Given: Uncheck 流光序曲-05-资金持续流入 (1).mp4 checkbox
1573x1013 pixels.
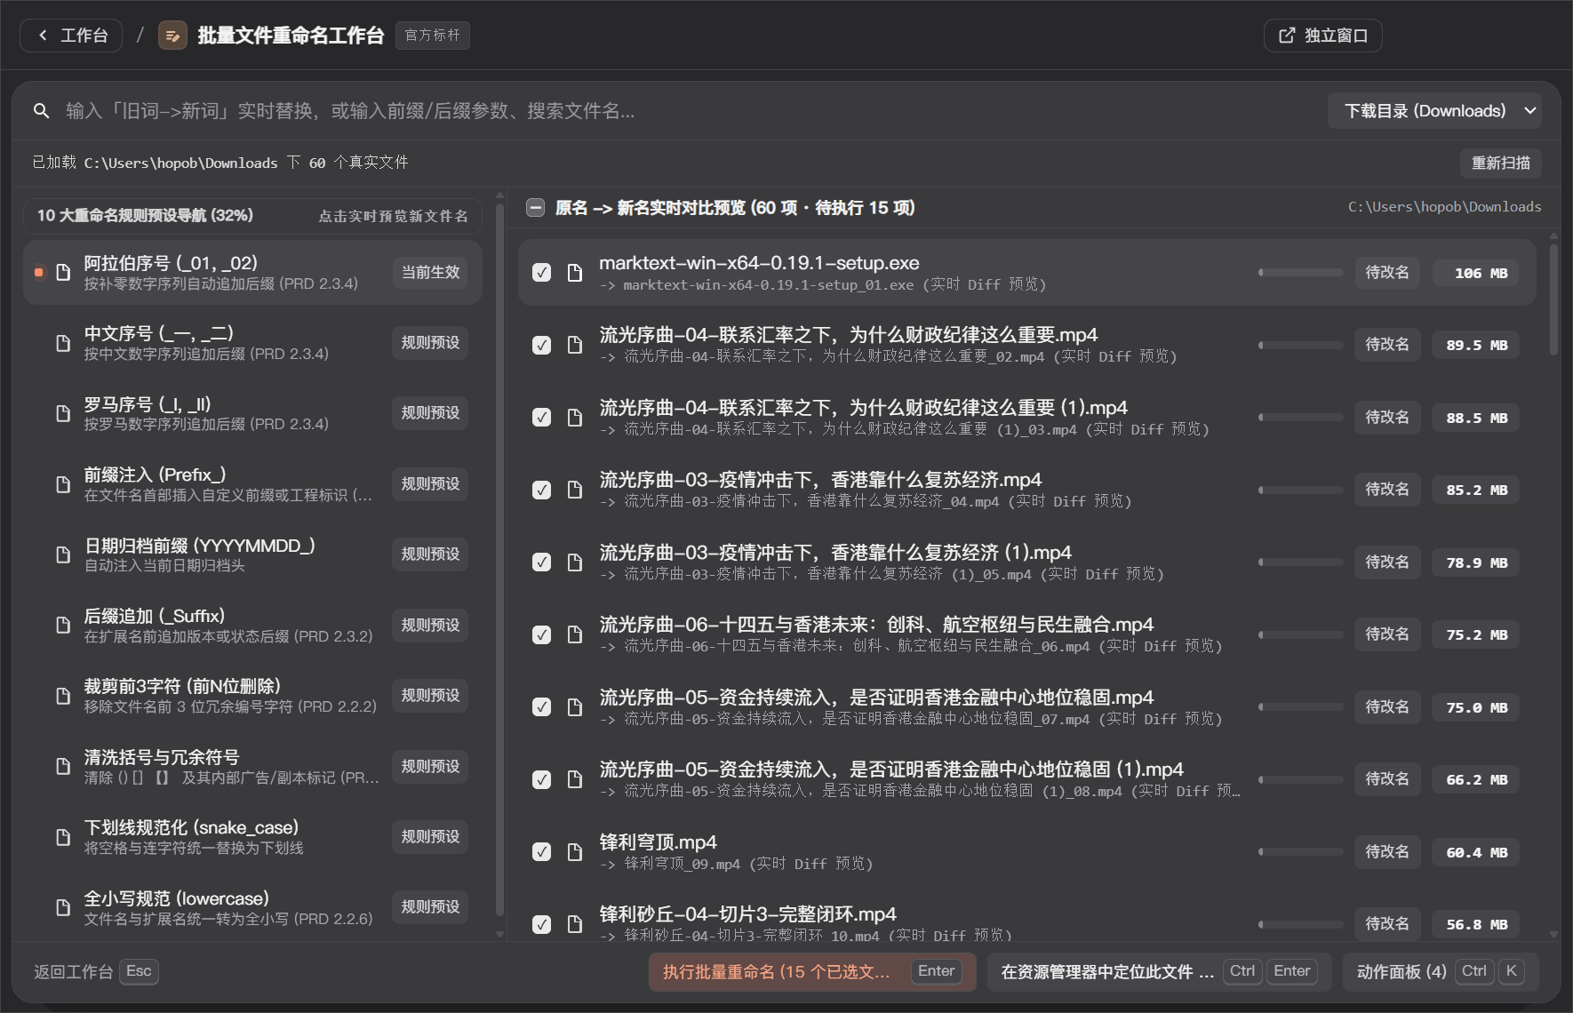Looking at the screenshot, I should (x=541, y=779).
